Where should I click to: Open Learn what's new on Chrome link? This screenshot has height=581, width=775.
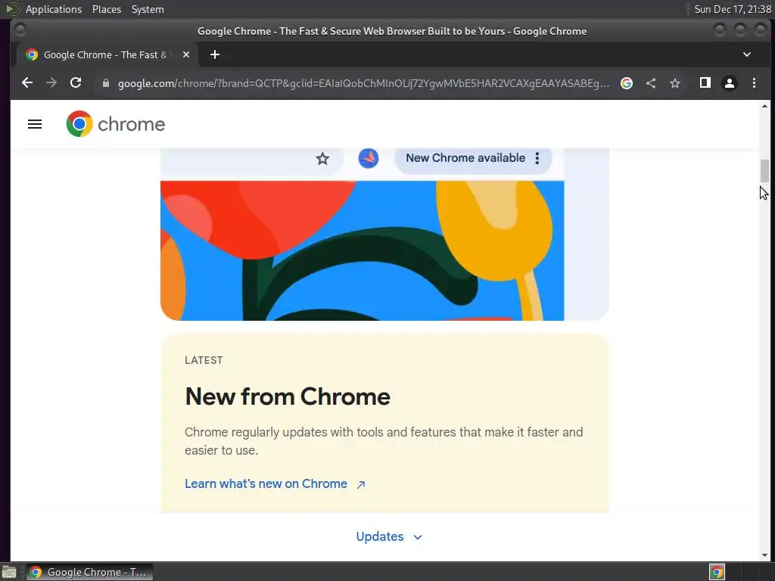point(266,483)
